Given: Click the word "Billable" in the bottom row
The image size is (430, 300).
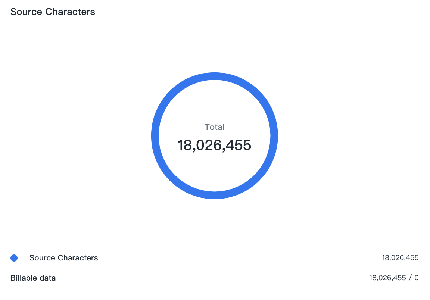Looking at the screenshot, I should point(24,278).
